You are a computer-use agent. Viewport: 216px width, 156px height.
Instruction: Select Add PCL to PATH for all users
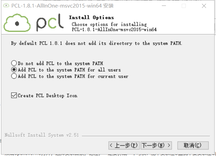pyautogui.click(x=14, y=70)
